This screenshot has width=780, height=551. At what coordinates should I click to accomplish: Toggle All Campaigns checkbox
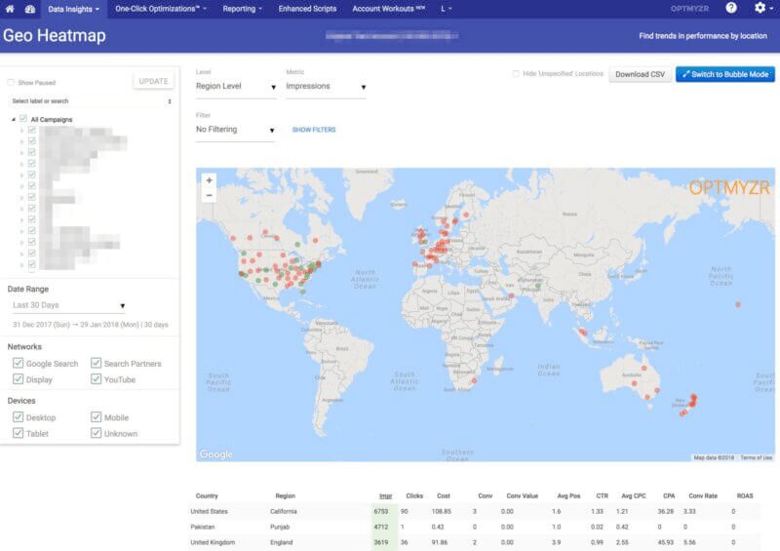point(22,119)
